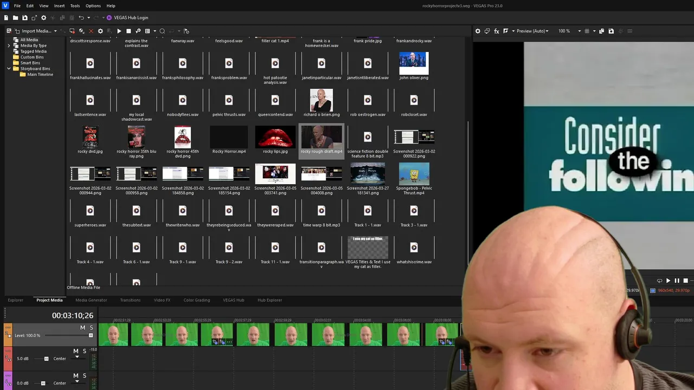Image resolution: width=694 pixels, height=390 pixels.
Task: Switch to the Hub Explorer tab
Action: 269,300
